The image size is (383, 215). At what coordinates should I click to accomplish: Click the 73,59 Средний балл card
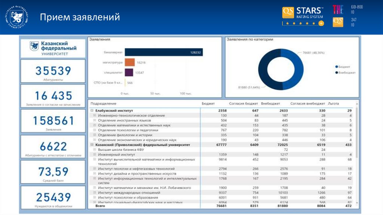tap(53, 172)
